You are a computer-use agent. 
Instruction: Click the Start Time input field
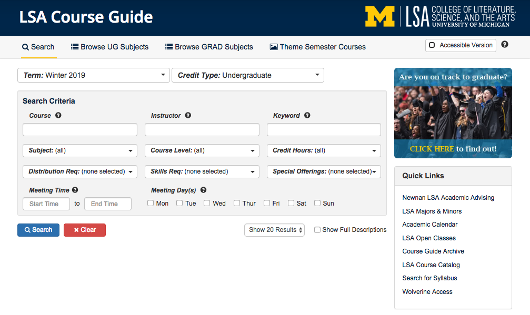tap(46, 204)
